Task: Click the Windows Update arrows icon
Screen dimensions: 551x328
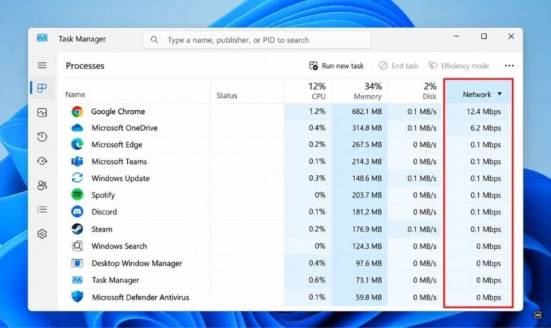Action: tap(77, 178)
